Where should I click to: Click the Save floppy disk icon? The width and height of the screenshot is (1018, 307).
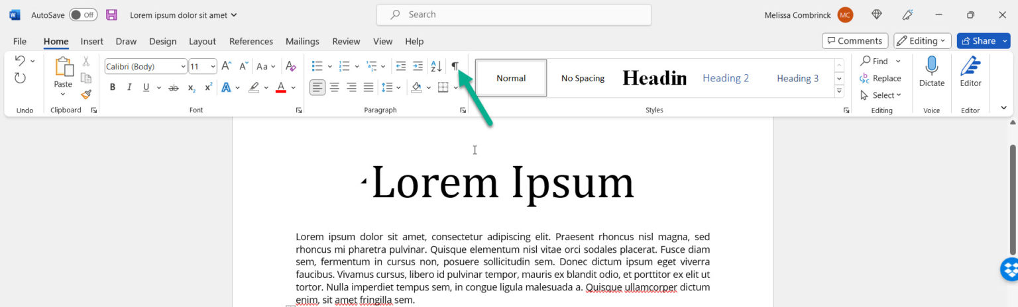[111, 15]
